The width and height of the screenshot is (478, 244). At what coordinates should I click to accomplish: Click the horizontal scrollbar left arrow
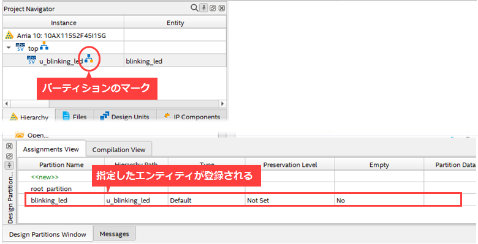tap(6, 103)
